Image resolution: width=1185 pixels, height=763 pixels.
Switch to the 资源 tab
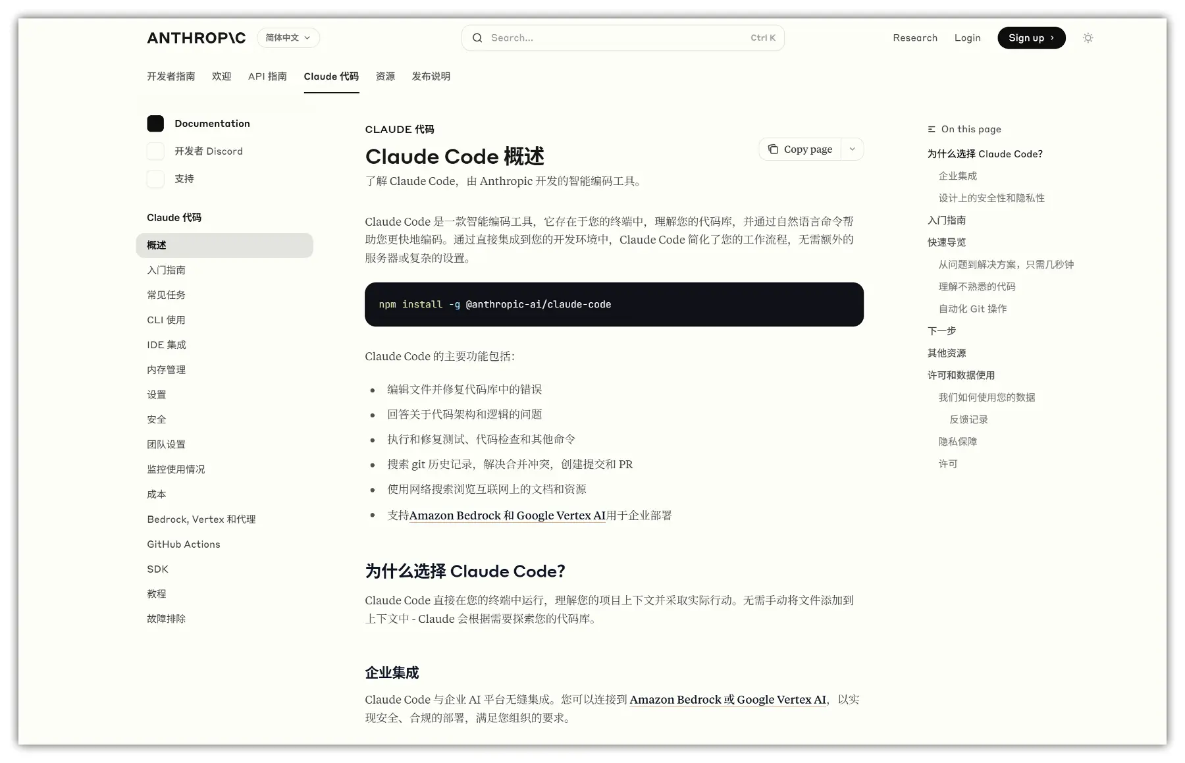click(385, 76)
